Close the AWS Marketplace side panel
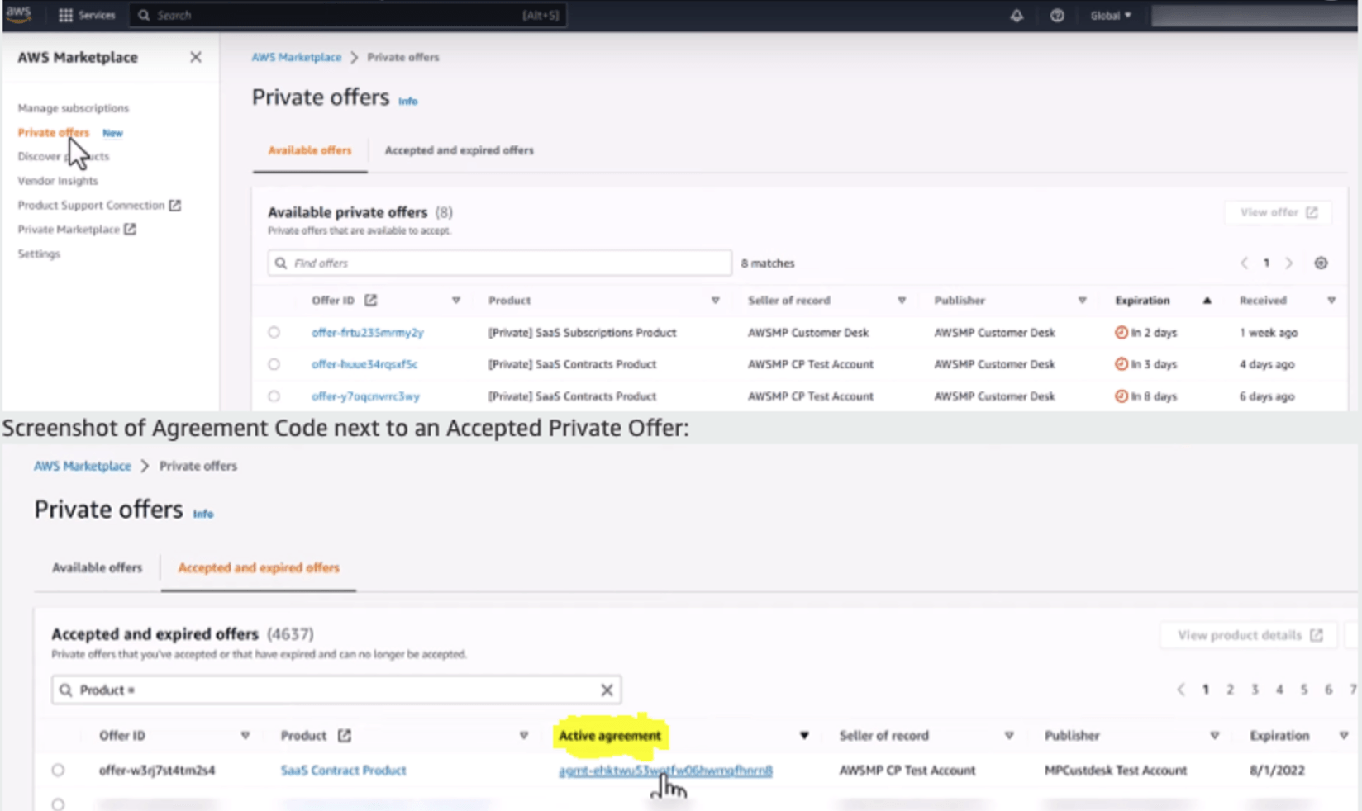The height and width of the screenshot is (811, 1362). pos(196,57)
